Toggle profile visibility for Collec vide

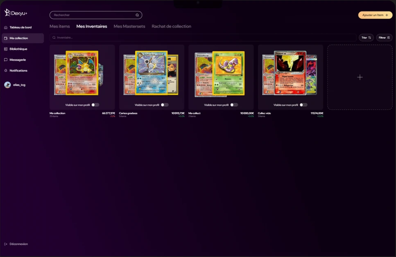point(303,105)
